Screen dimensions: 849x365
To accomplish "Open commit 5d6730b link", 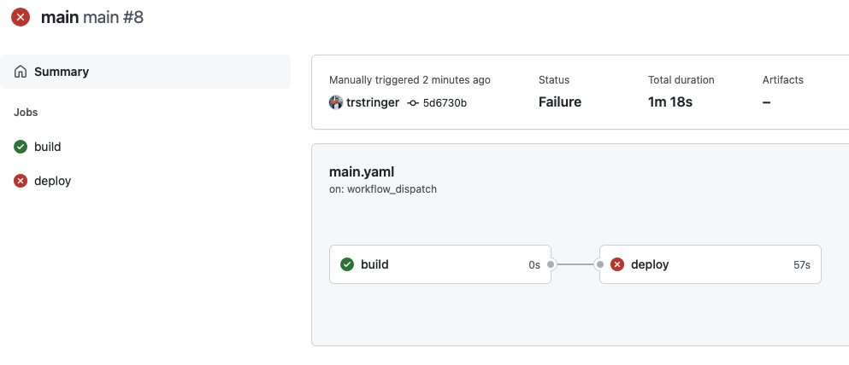I will tap(445, 102).
